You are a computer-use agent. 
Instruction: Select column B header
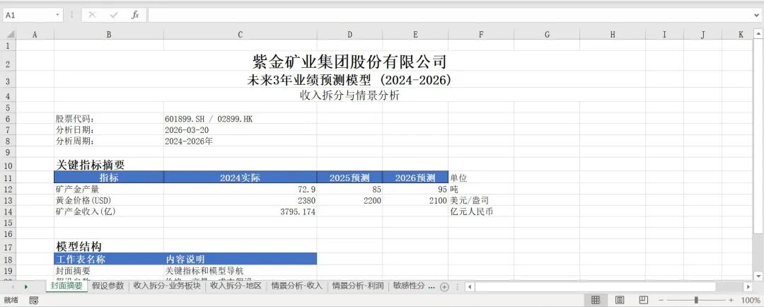click(109, 35)
